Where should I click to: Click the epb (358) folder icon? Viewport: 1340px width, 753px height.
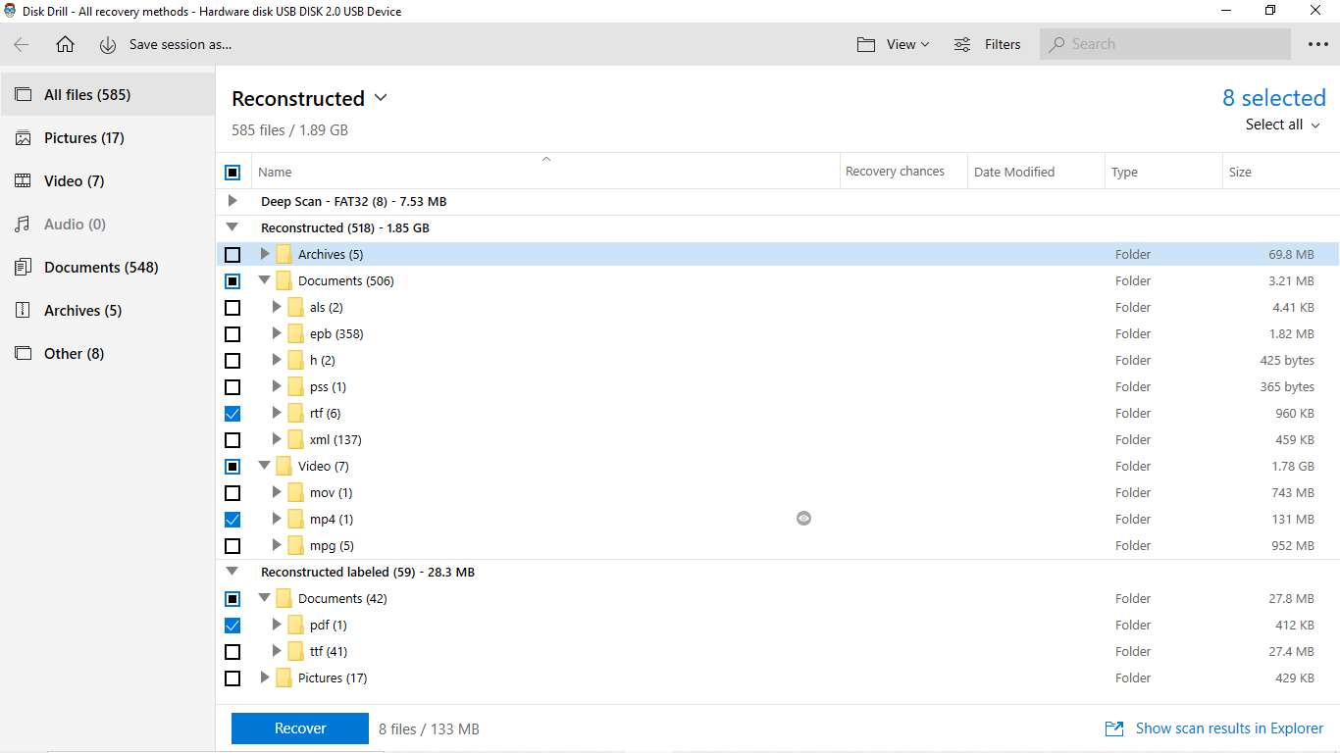coord(295,333)
